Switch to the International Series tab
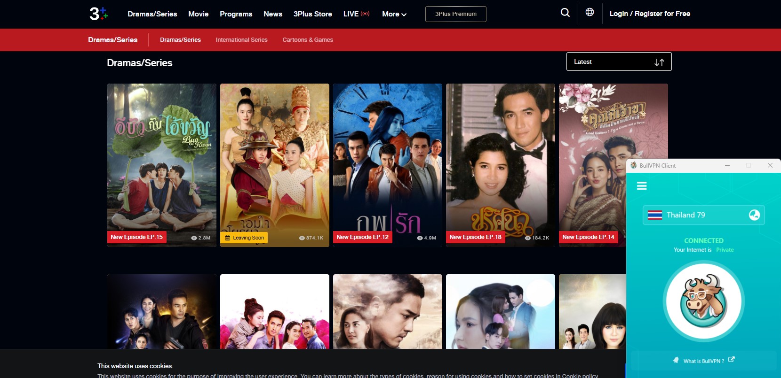 241,40
